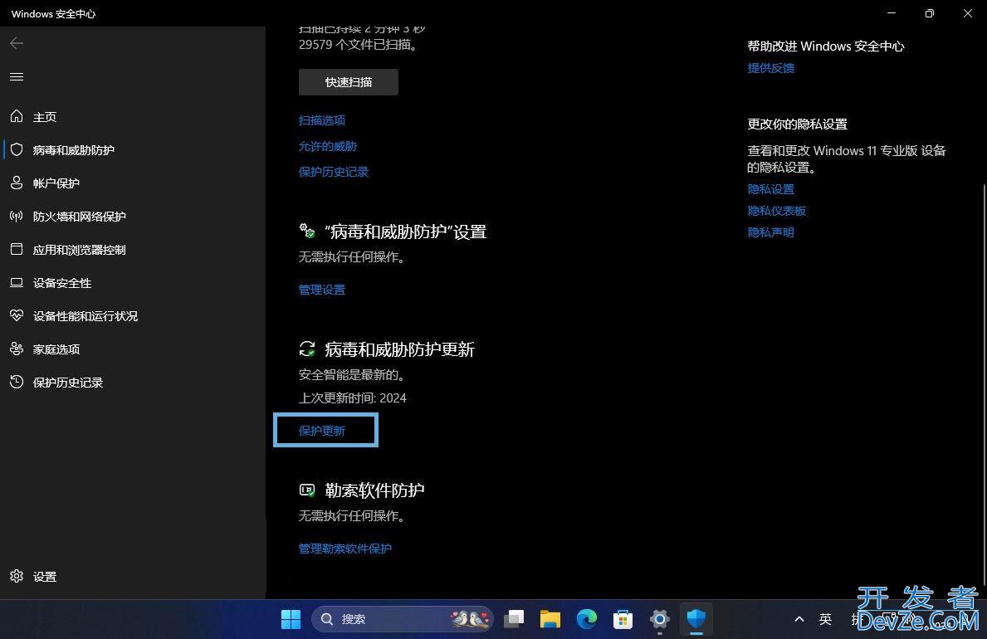Click the clock icon beside sidebar 保护历史记录

click(x=17, y=382)
